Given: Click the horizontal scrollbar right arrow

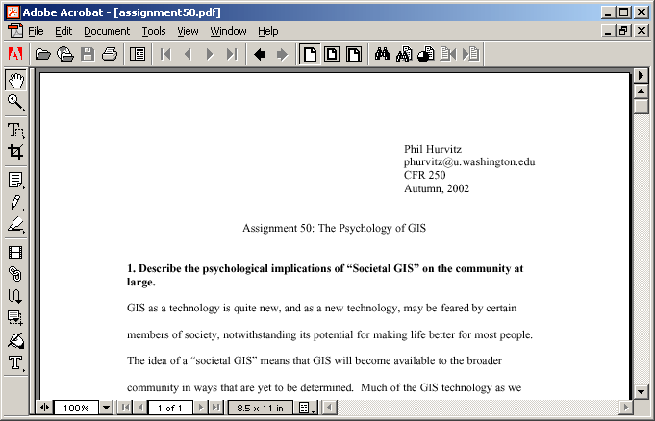Looking at the screenshot, I should click(625, 408).
